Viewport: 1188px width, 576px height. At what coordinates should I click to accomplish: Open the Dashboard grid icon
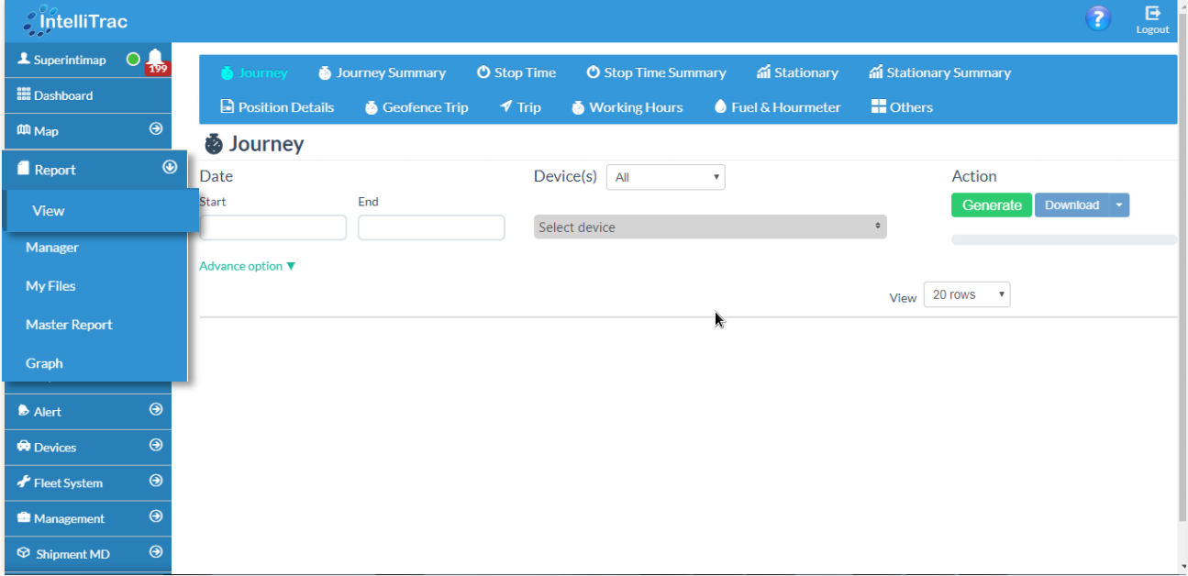24,94
